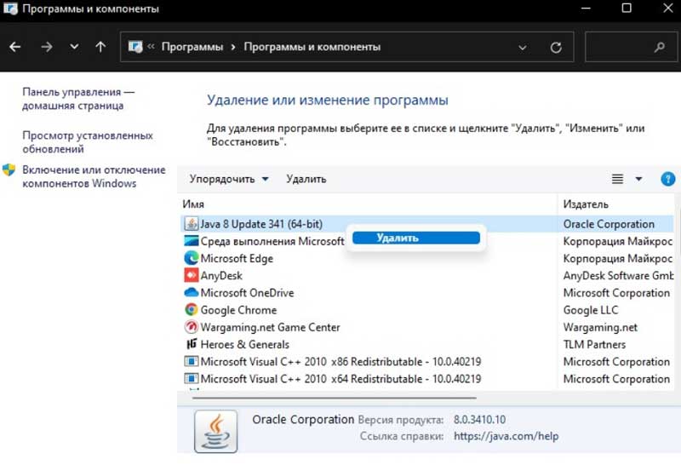This screenshot has height=465, width=681.
Task: Open help with the blue question icon
Action: [x=667, y=179]
